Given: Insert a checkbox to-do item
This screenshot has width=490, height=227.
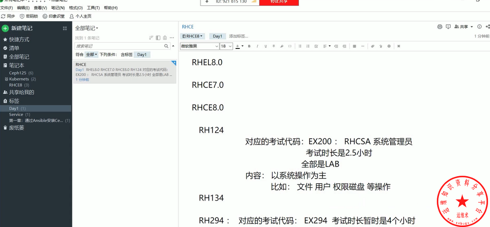Looking at the screenshot, I should [317, 46].
